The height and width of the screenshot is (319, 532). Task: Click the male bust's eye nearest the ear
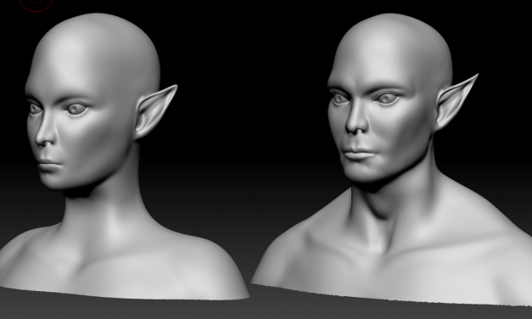(387, 98)
